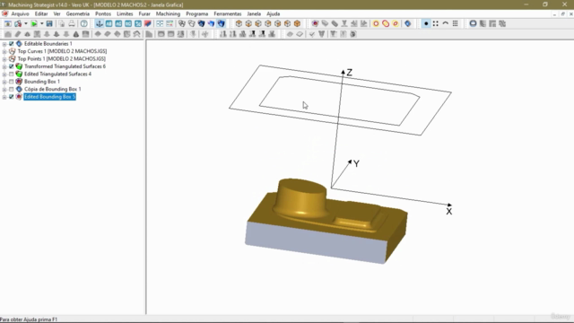Screen dimensions: 574x323
Task: Select Transformed Triangulated Surfaces 6 item
Action: 65,66
